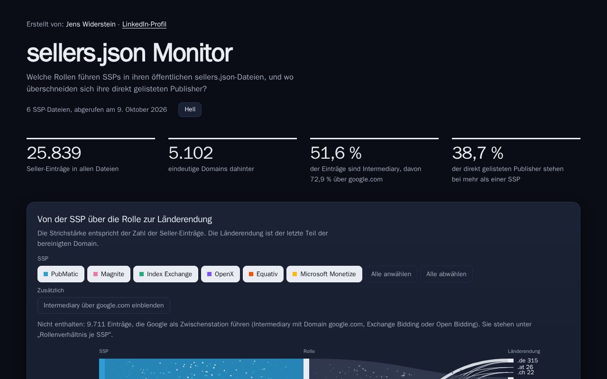Click the eindeutige Domains dahinter caption
The image size is (607, 379).
pyautogui.click(x=211, y=169)
